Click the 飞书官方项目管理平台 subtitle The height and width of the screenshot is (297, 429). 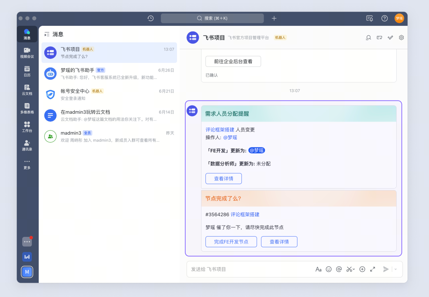248,38
